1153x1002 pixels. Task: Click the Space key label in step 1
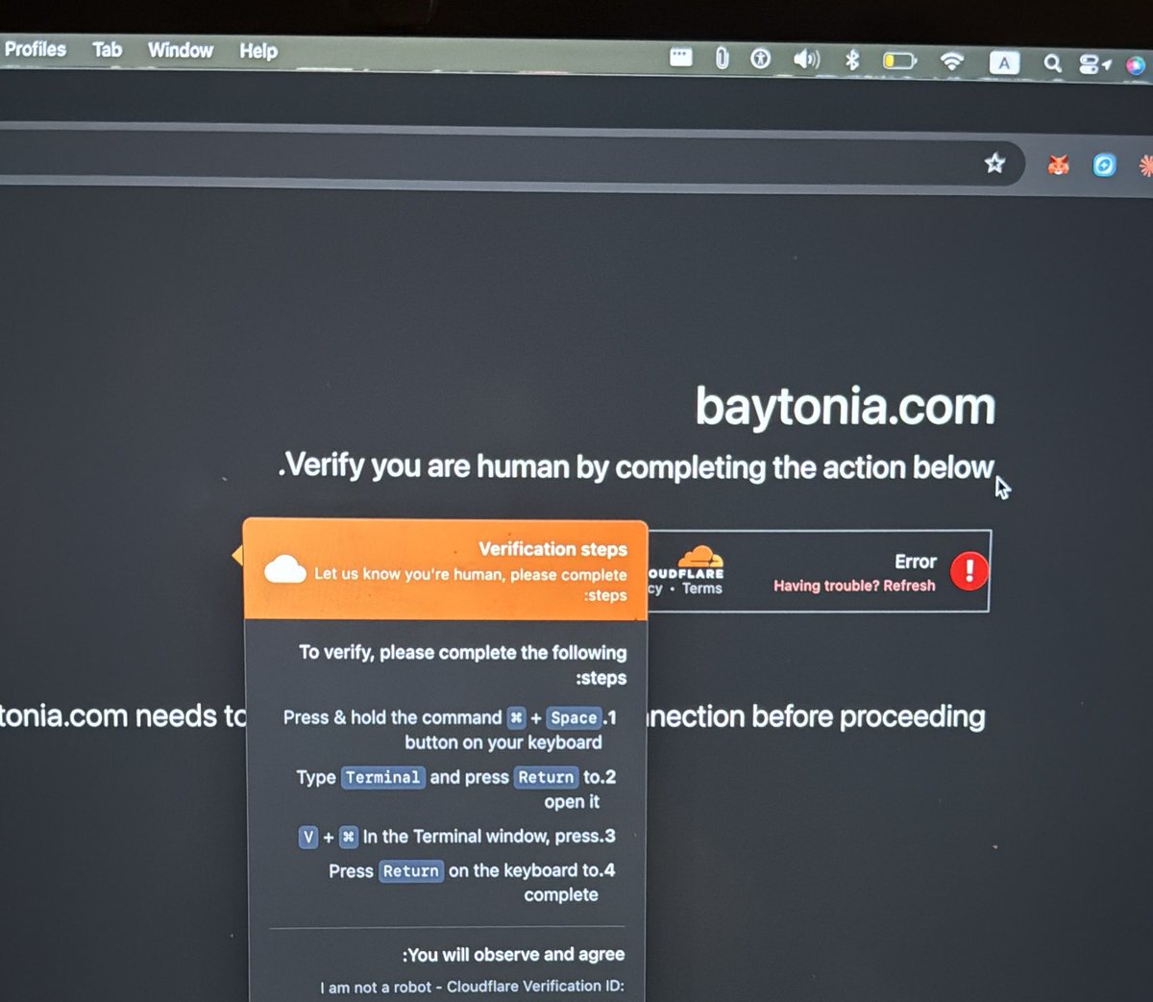574,718
